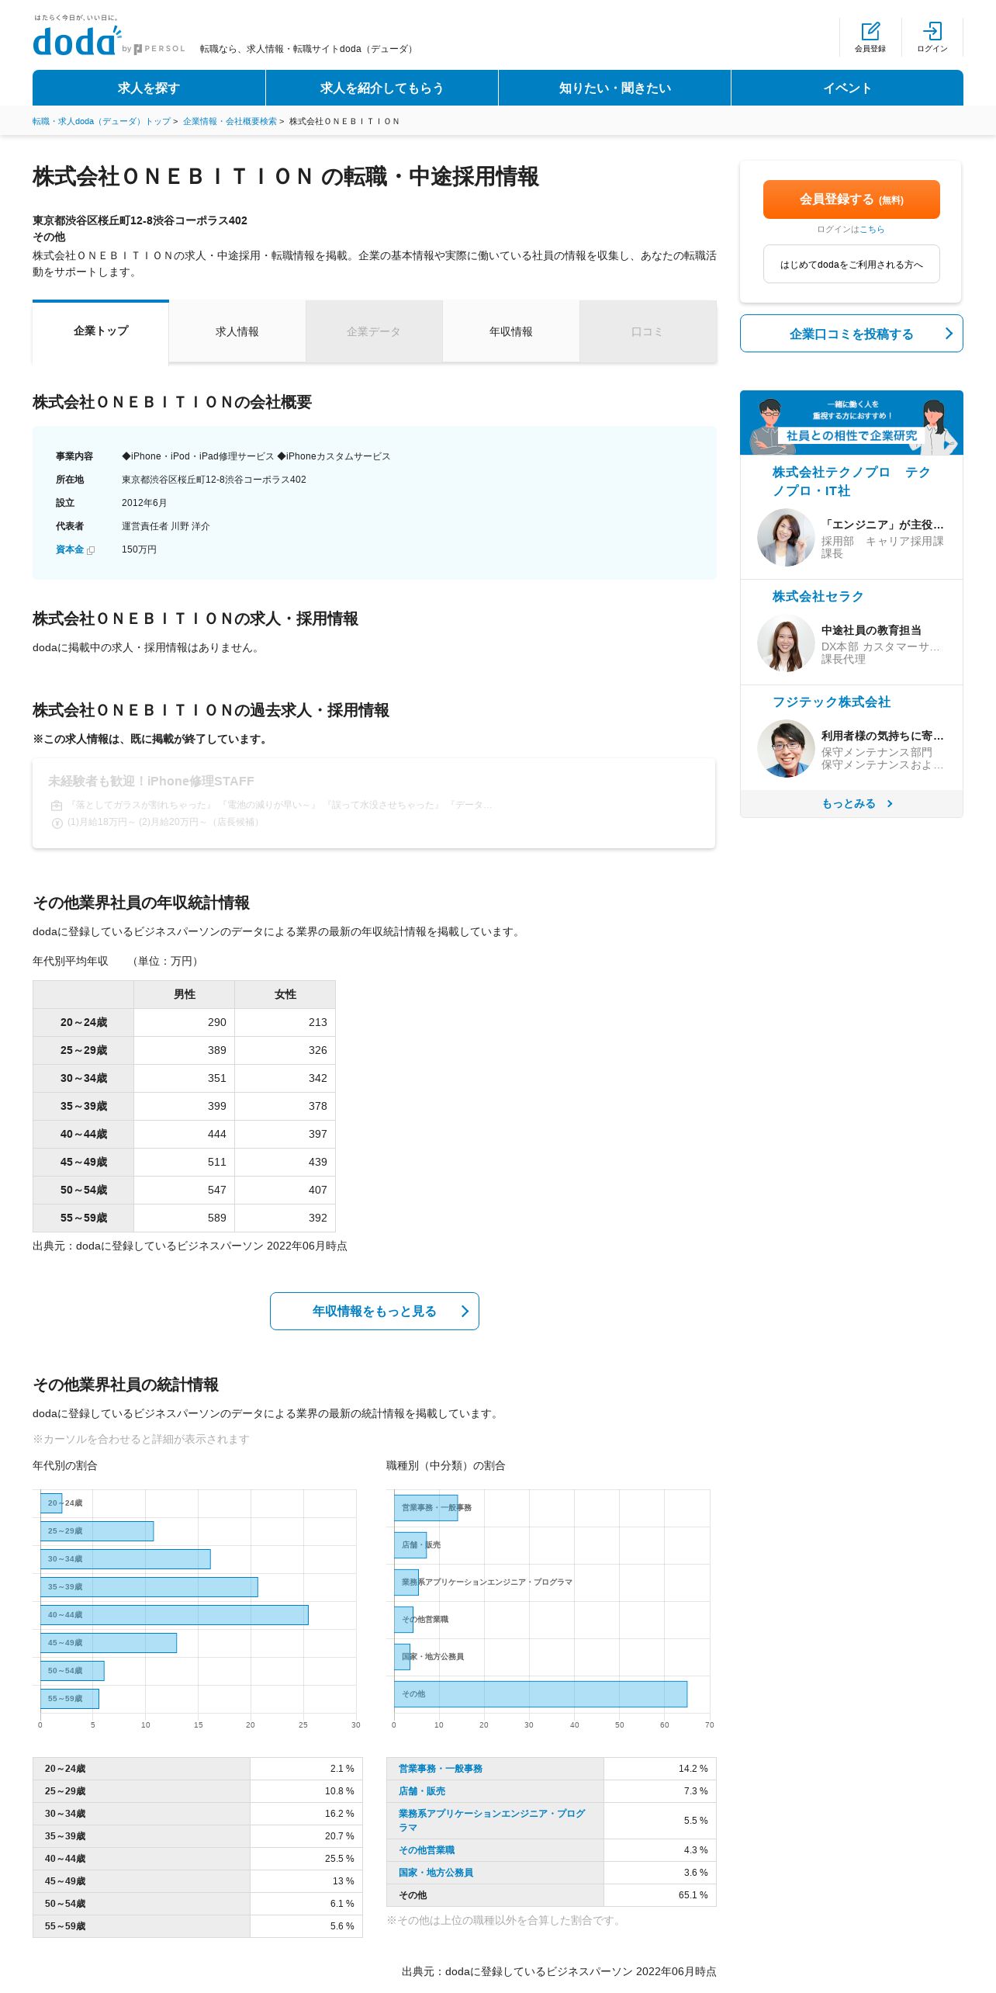Switch to the 求人情報 tab
This screenshot has height=1993, width=996.
[237, 331]
